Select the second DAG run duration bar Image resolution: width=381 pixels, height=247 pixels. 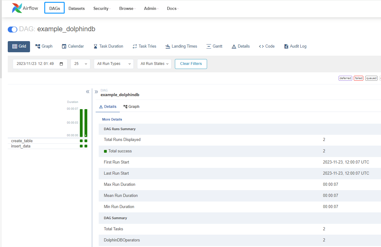click(x=86, y=123)
